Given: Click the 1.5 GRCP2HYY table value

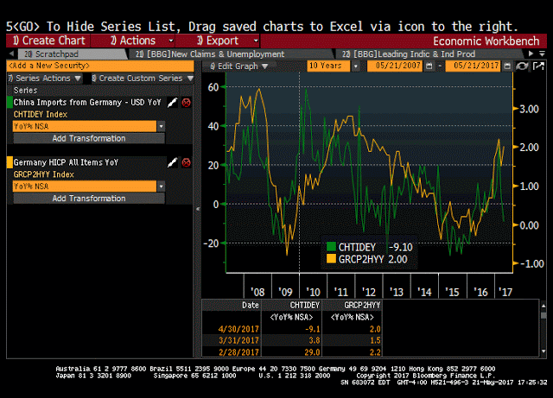Looking at the screenshot, I should click(x=375, y=340).
